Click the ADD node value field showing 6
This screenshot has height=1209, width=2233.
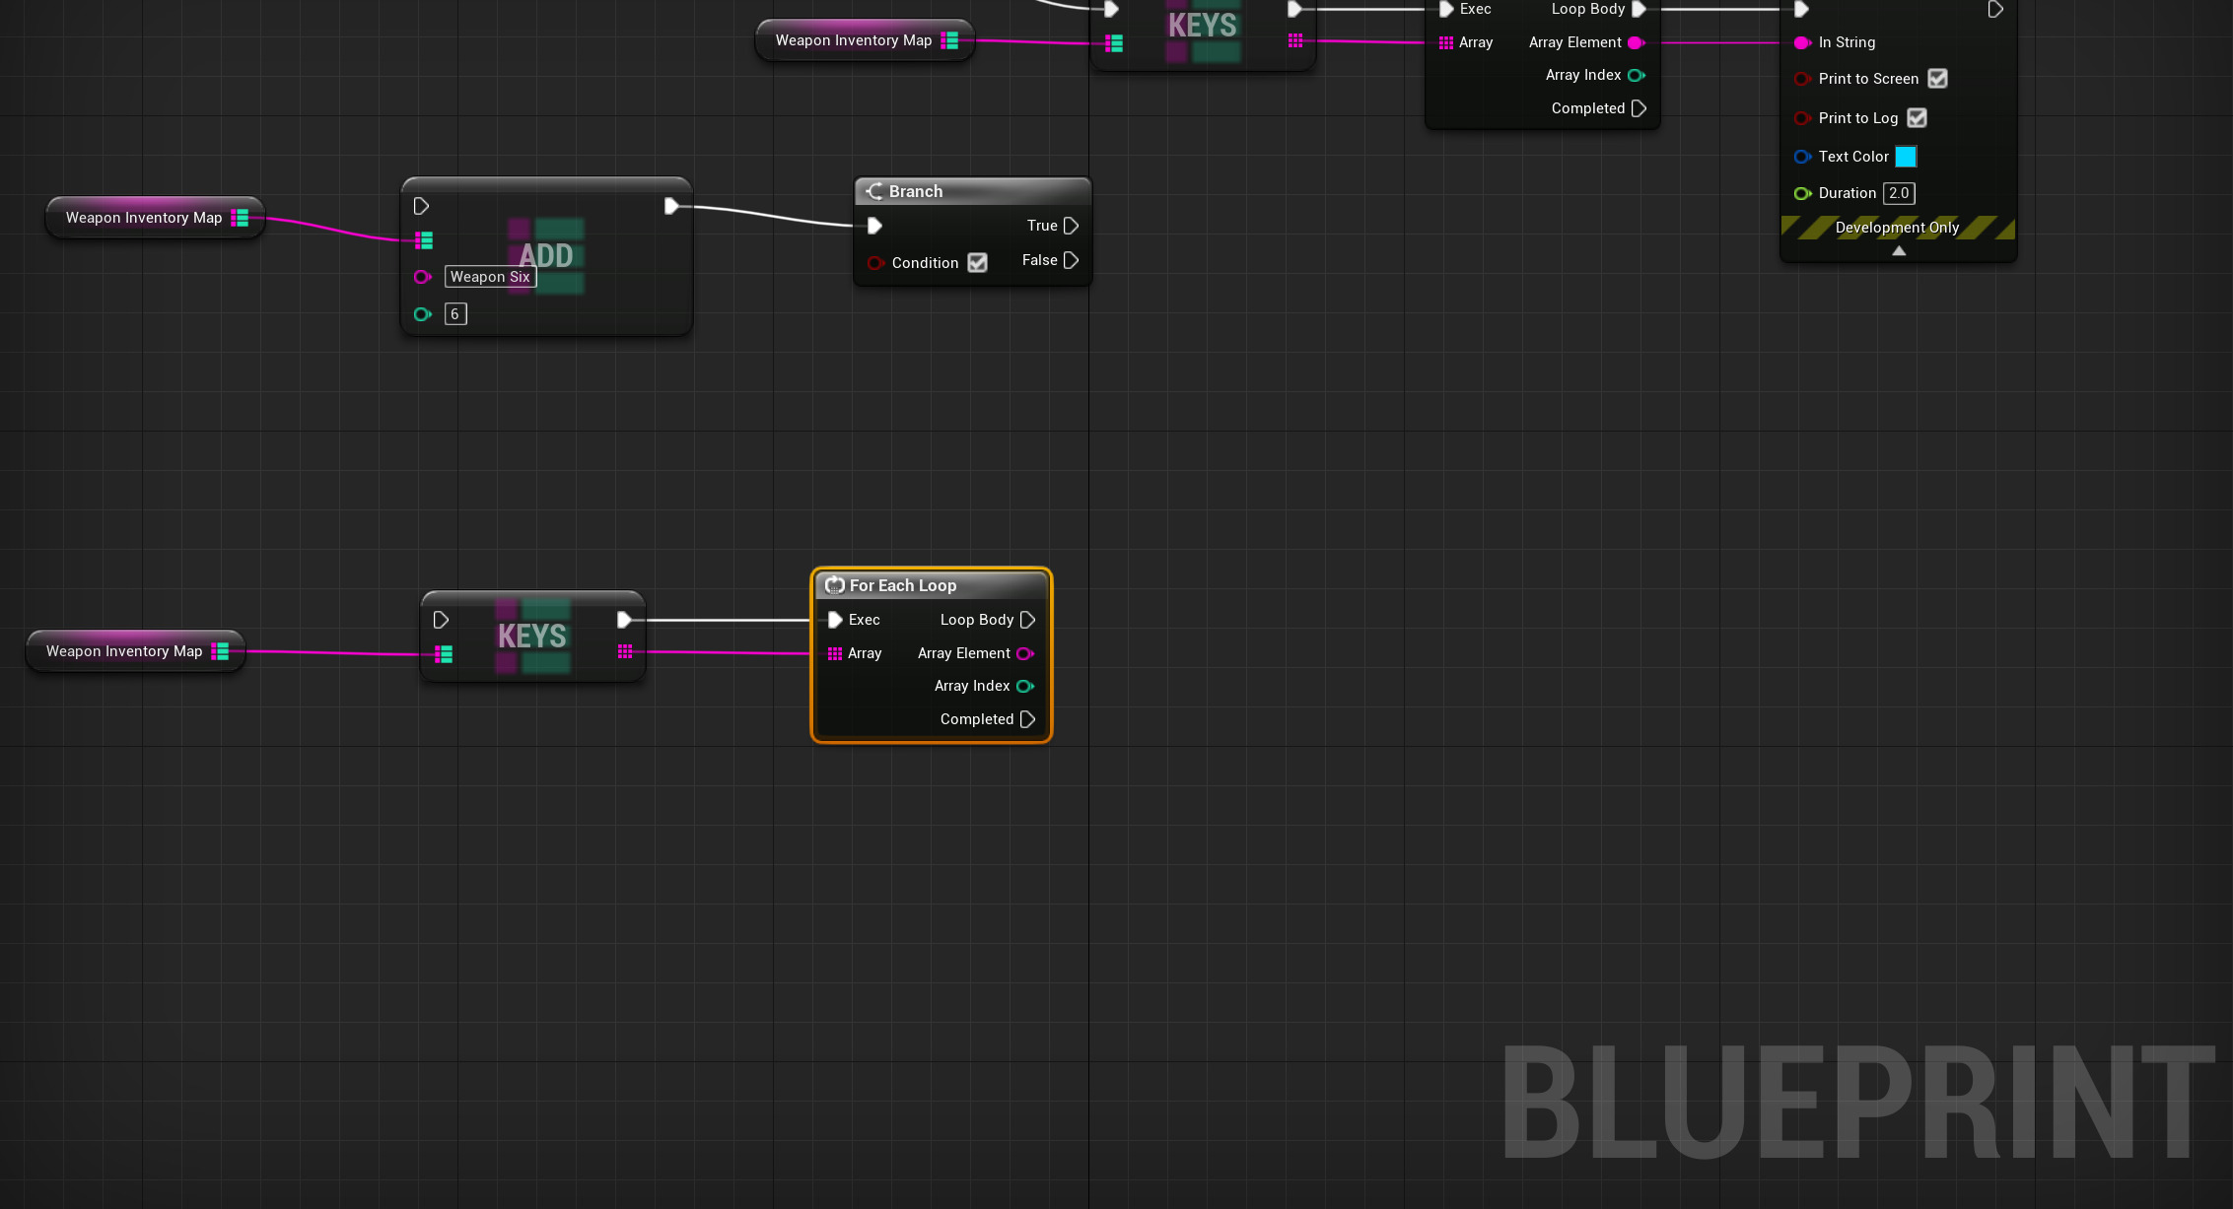(454, 314)
